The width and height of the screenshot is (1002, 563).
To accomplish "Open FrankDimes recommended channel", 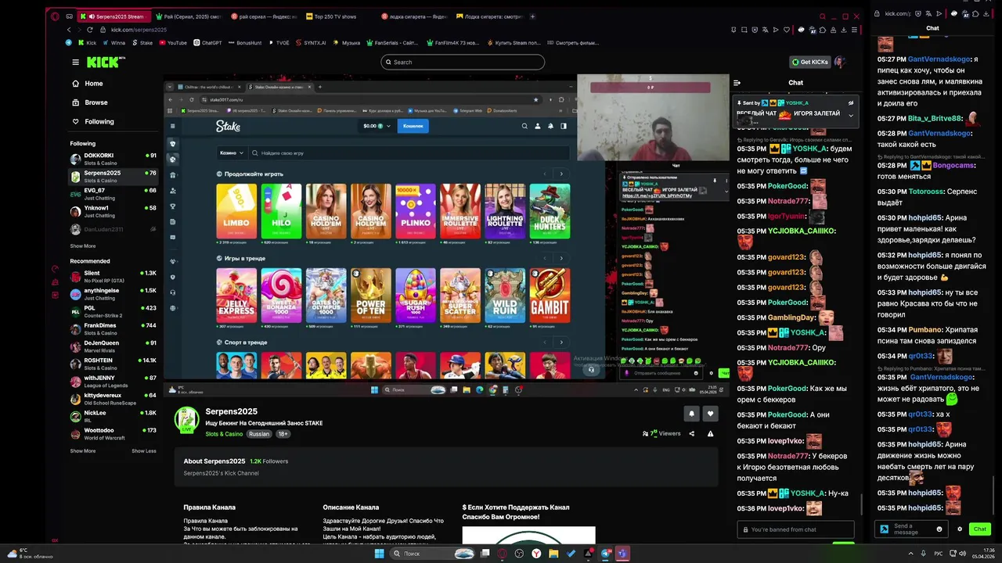I will [114, 328].
